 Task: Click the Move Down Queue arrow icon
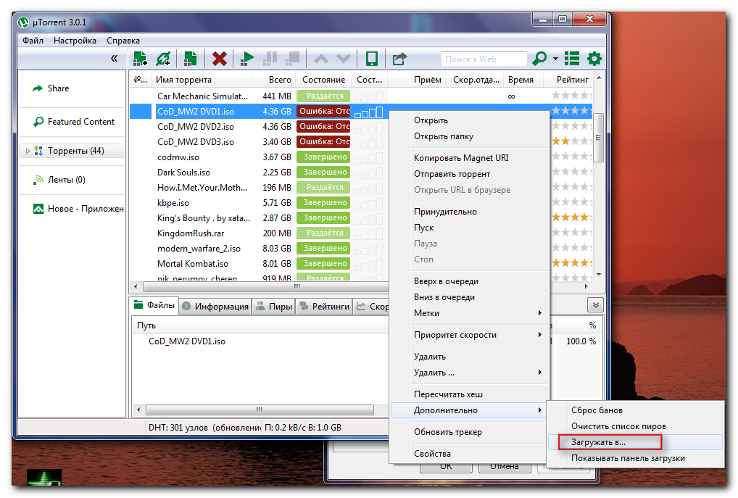(x=344, y=59)
